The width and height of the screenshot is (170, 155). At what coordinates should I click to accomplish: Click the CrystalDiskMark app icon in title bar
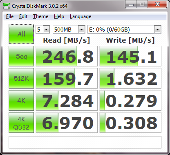[7, 6]
